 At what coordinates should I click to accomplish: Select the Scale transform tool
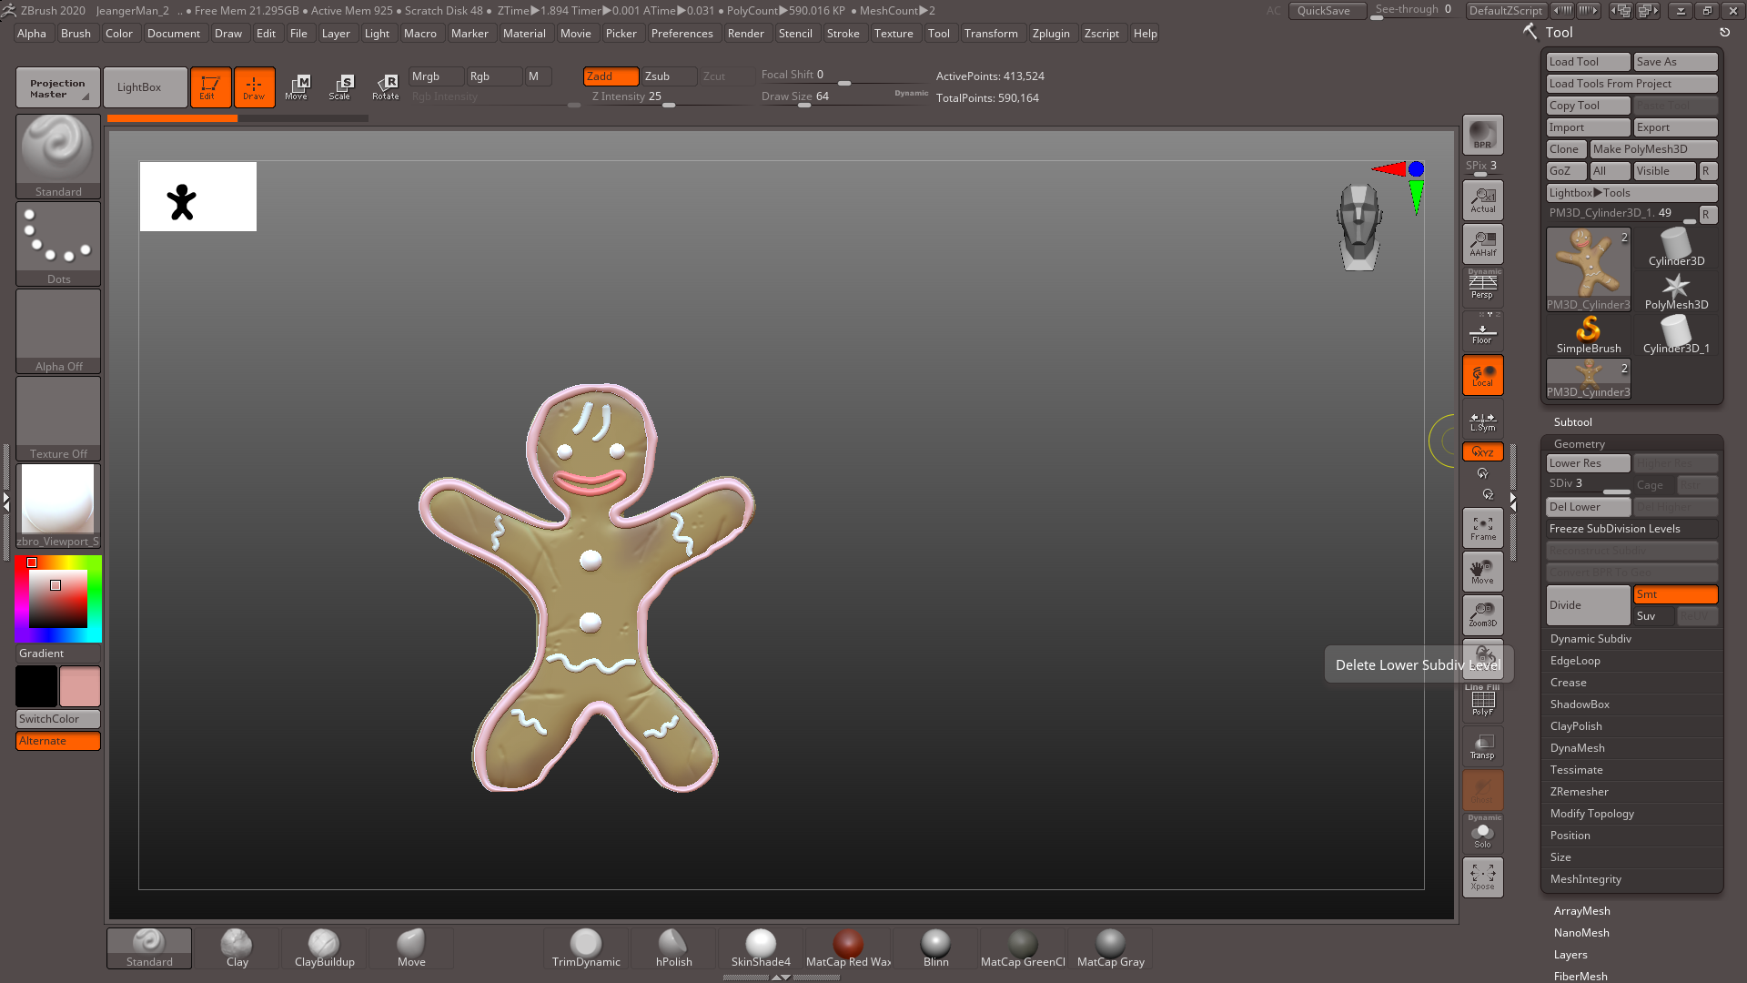[x=341, y=86]
